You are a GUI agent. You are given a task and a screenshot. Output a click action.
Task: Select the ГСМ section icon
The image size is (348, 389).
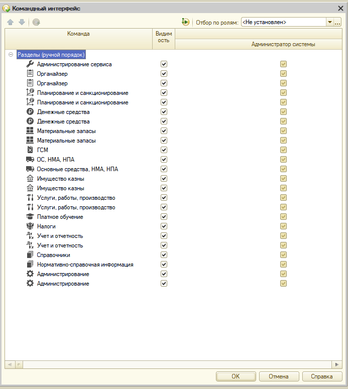point(30,150)
